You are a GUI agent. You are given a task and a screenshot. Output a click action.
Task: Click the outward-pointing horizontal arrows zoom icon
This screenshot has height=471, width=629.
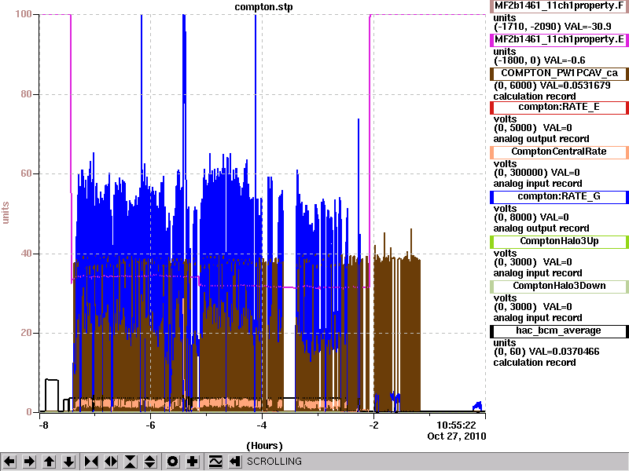(x=111, y=462)
